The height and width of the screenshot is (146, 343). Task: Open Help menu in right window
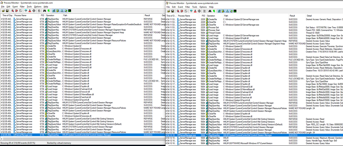pos(211,7)
